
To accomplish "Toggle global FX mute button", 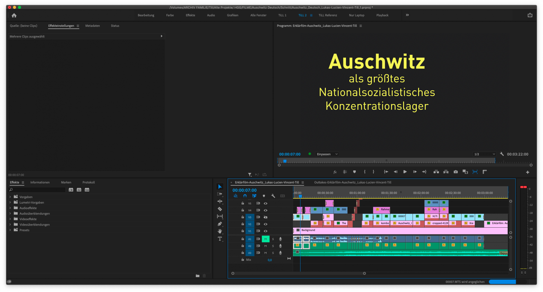I will [335, 172].
